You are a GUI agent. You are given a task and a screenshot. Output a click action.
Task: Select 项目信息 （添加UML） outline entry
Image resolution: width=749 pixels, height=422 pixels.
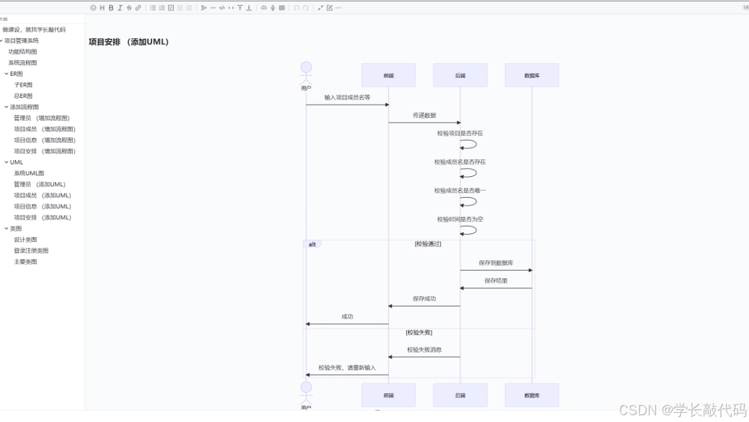(x=43, y=207)
